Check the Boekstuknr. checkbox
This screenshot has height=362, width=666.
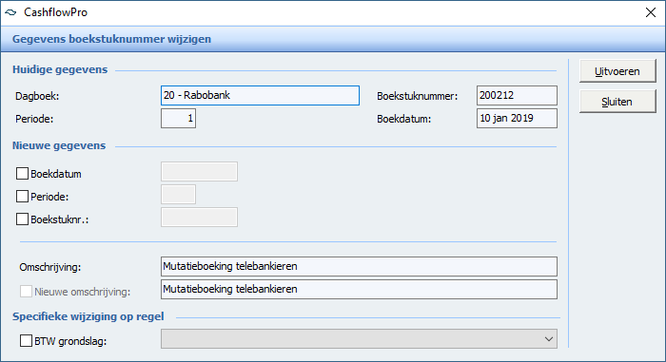point(22,219)
